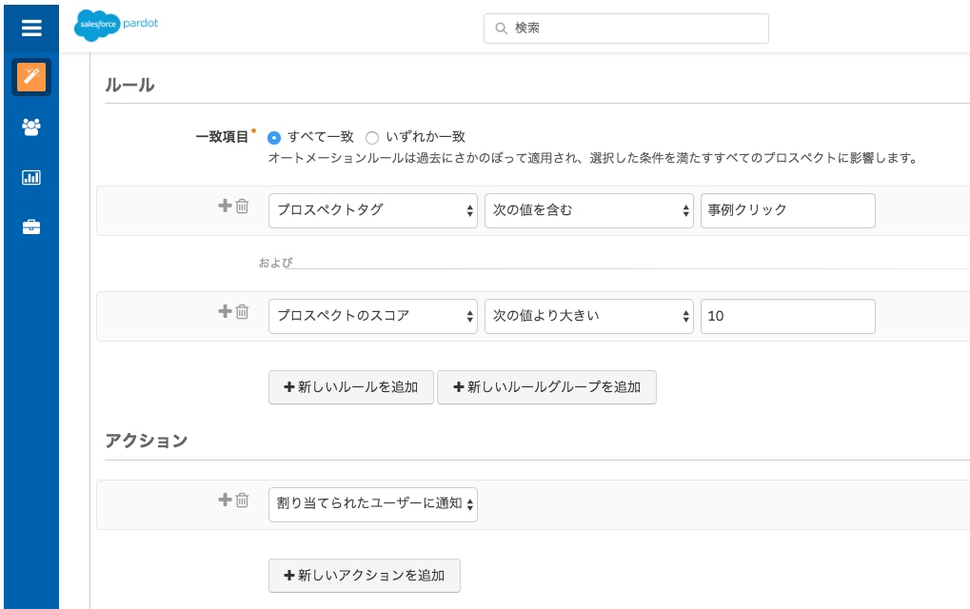The width and height of the screenshot is (970, 609).
Task: Delete the 割り当てられたユーザーに通知 action row
Action: click(x=243, y=500)
